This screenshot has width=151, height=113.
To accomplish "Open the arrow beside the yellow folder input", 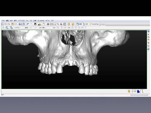I will click(x=18, y=24).
